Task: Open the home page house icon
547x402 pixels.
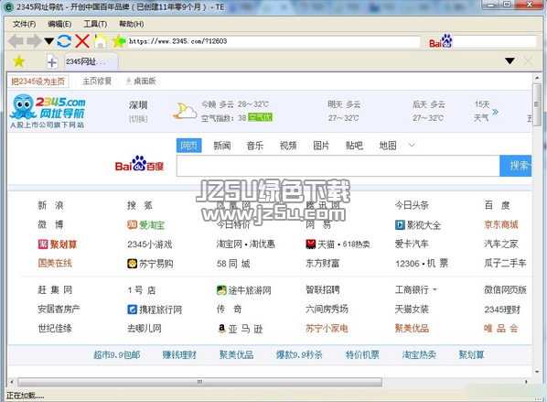Action: pos(100,41)
